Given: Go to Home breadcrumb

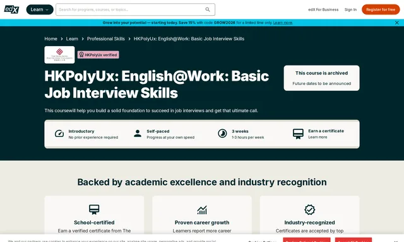Looking at the screenshot, I should pos(50,39).
